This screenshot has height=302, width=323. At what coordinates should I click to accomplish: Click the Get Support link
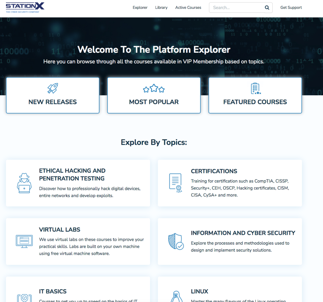pyautogui.click(x=291, y=8)
